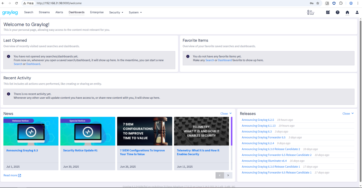This screenshot has height=188, width=362.
Task: Click the blue circular browser extension icon
Action: point(334,3)
